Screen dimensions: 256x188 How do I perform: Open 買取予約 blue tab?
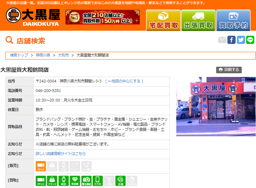(233, 20)
